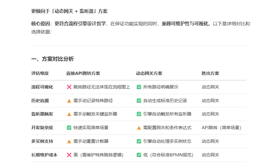
Task: Click the text 需手动触发关键监听器
Action: [95, 114]
